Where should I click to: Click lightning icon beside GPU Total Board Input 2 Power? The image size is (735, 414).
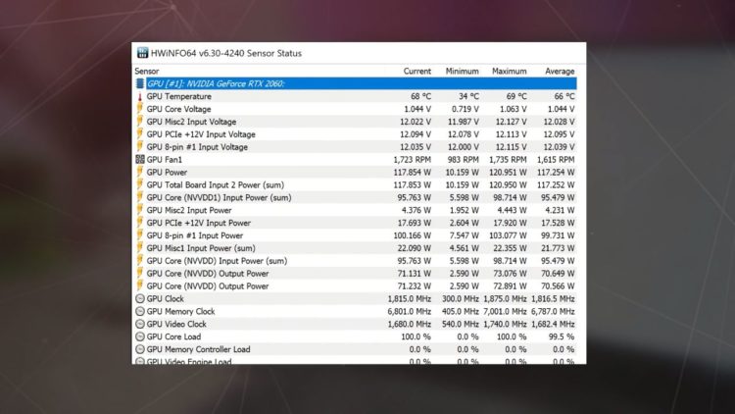pyautogui.click(x=140, y=185)
